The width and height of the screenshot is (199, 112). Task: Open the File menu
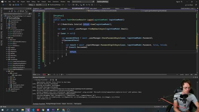6,2
